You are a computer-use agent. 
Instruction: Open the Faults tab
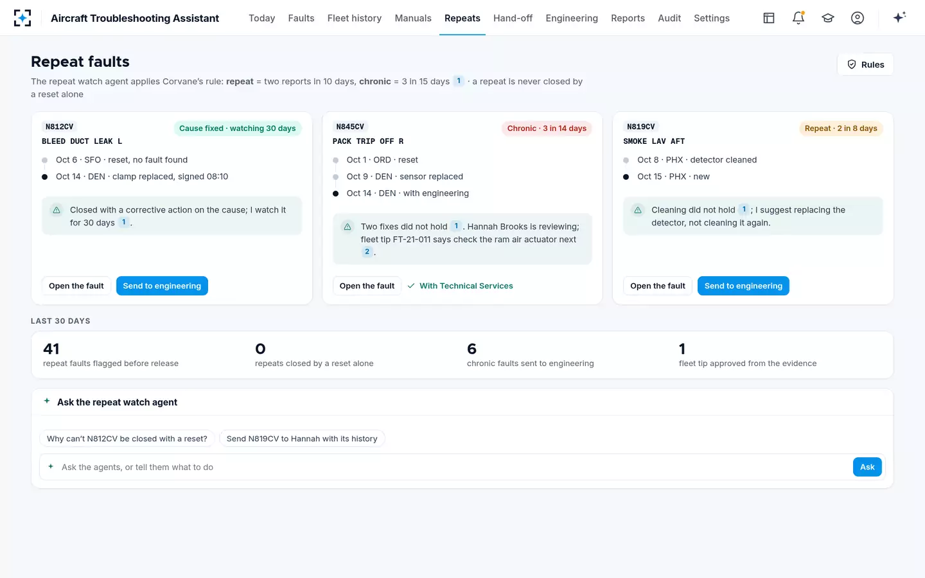301,18
